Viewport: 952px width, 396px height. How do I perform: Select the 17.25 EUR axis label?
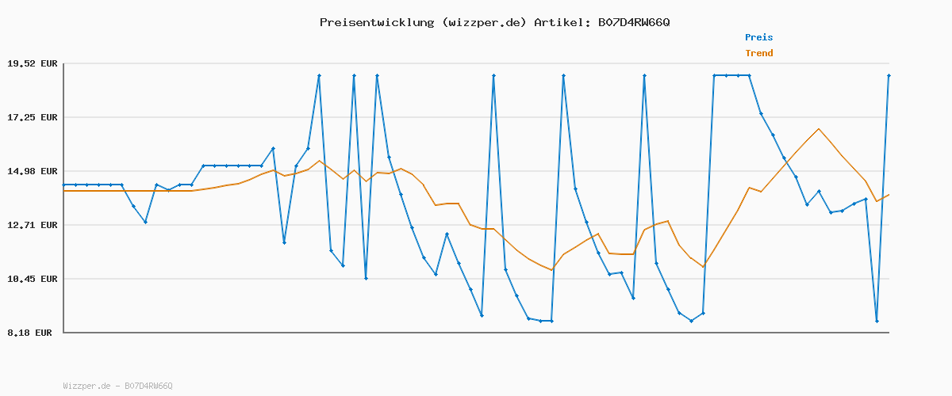pos(33,117)
